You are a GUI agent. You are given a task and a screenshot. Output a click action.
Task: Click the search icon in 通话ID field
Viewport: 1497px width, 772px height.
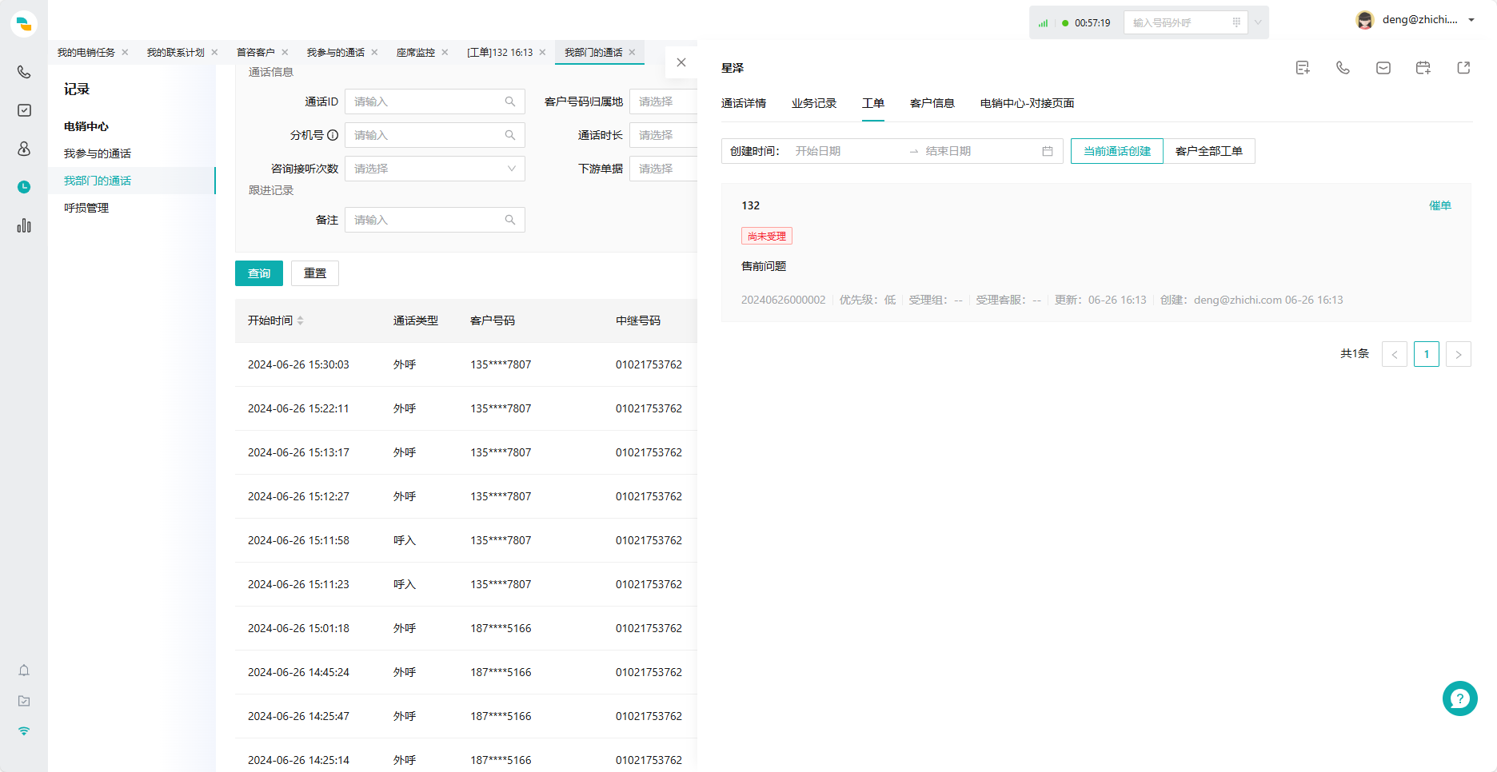510,101
